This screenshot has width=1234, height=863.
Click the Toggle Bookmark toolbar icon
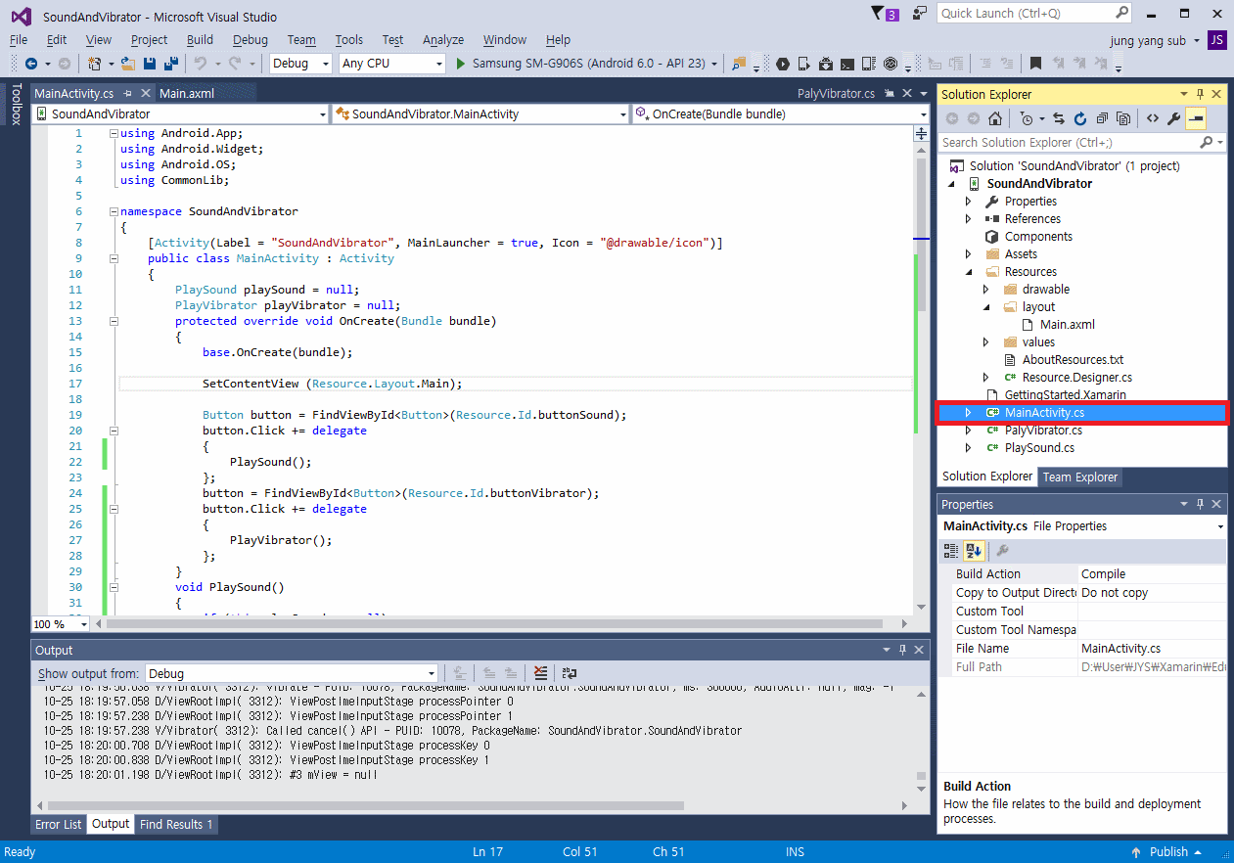click(1035, 64)
